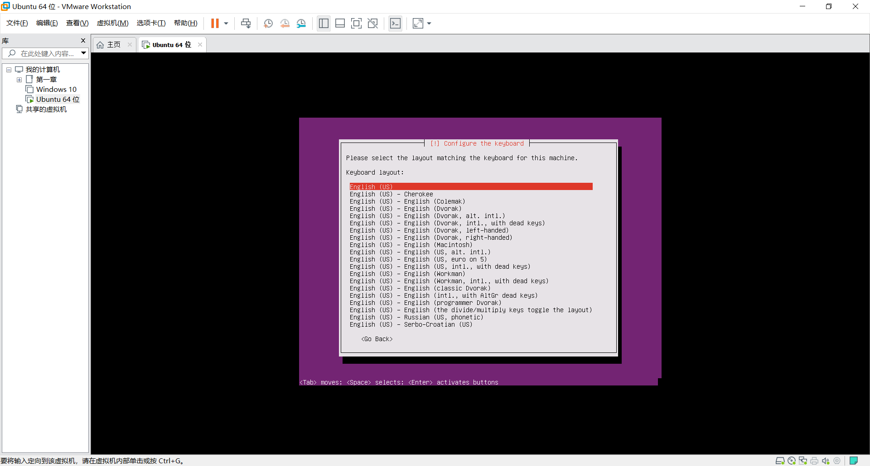
Task: Toggle the thumbnail bar view icon
Action: coord(340,24)
